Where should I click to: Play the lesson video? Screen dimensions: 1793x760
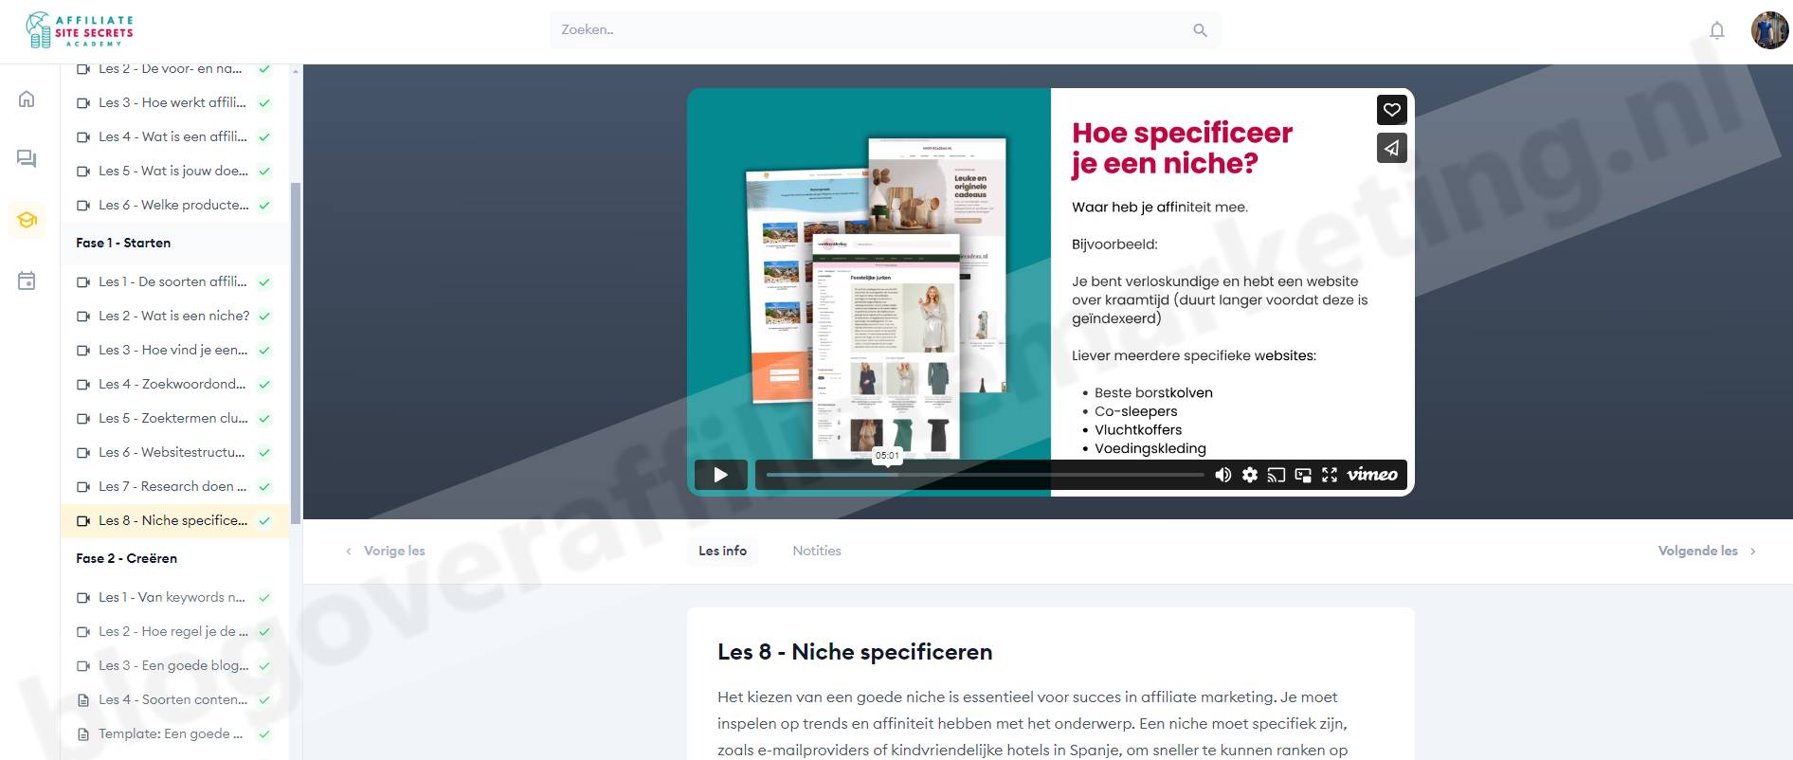coord(720,475)
